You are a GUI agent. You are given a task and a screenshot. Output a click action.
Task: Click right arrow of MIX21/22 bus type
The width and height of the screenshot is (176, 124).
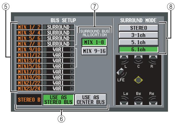[72, 83]
